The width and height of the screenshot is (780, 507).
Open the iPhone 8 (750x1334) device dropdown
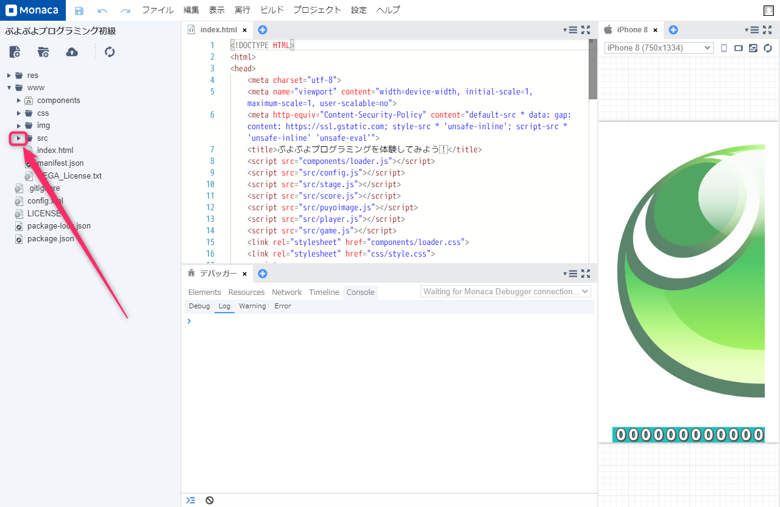point(659,48)
